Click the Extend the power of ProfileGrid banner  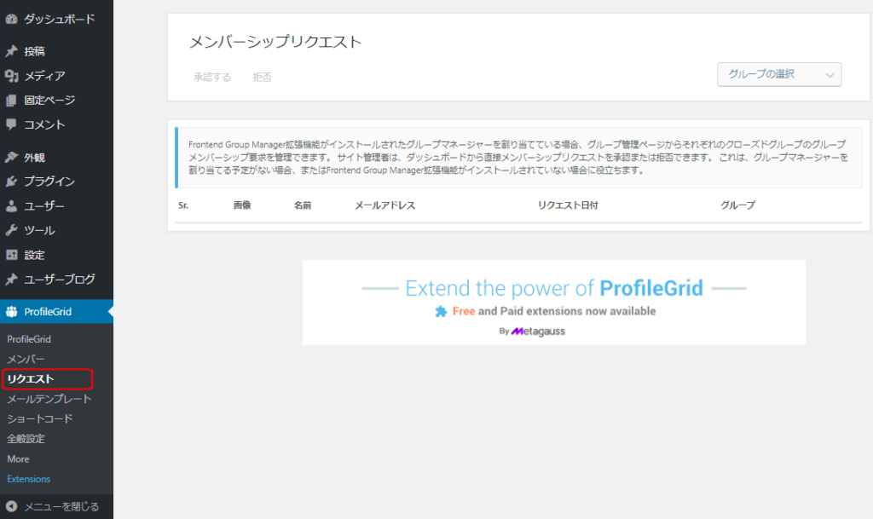click(553, 303)
